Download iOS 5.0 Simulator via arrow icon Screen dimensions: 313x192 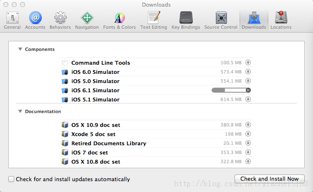coord(248,81)
